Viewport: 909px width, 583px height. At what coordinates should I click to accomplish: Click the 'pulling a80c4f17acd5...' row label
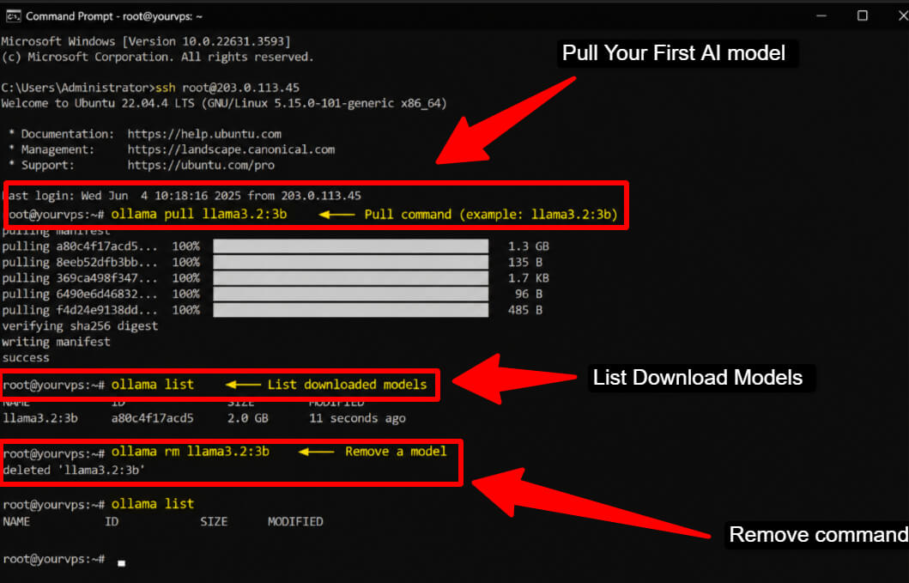(80, 246)
